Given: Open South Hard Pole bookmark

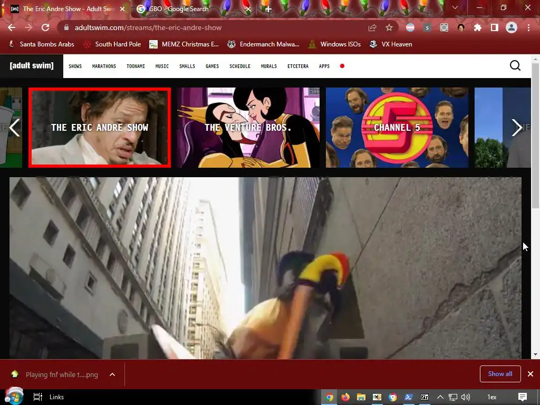Looking at the screenshot, I should tap(113, 44).
